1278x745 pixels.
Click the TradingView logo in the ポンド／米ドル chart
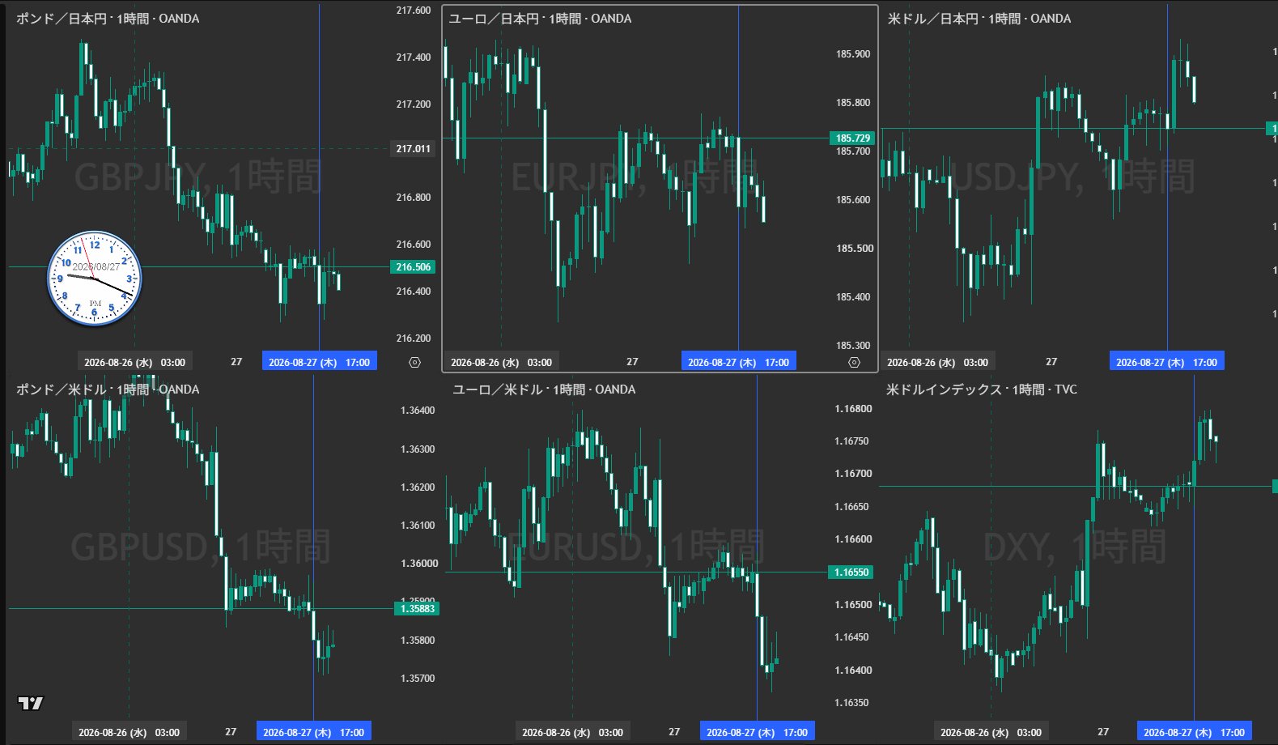click(x=31, y=703)
